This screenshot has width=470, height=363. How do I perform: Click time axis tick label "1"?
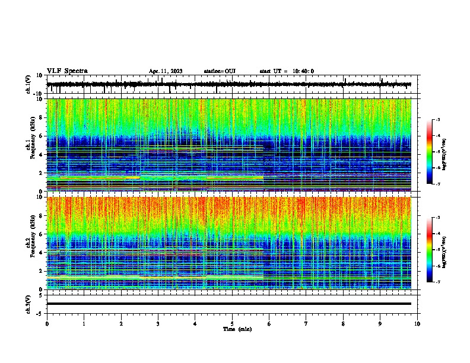84,324
